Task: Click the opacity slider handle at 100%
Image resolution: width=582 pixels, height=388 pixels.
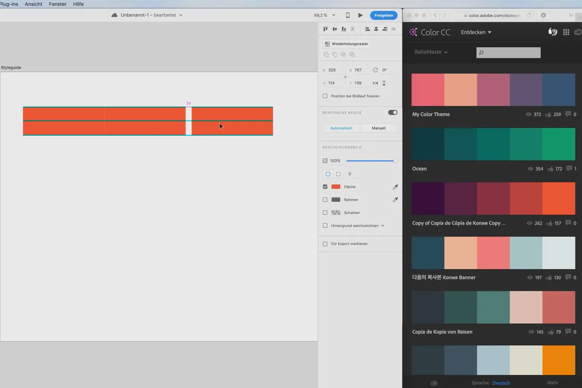Action: [x=395, y=161]
